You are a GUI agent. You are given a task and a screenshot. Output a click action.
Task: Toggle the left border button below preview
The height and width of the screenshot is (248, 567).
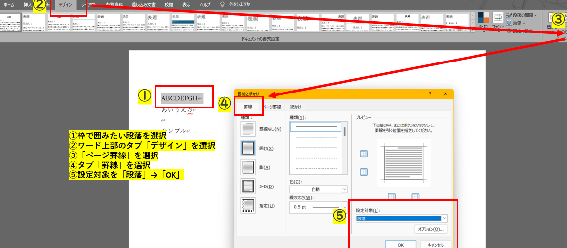click(392, 196)
